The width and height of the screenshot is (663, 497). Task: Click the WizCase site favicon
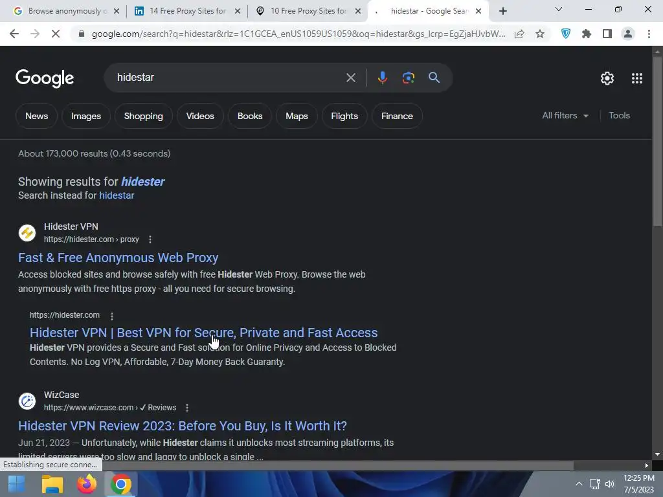(27, 401)
